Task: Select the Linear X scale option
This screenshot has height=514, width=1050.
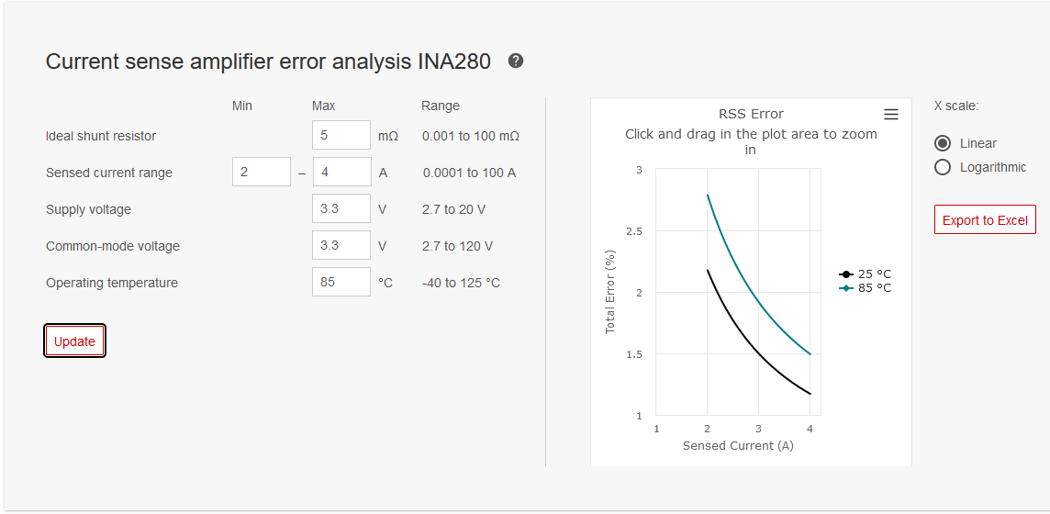Action: coord(943,143)
